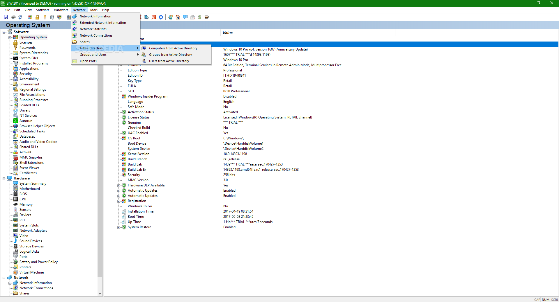This screenshot has height=302, width=559.
Task: Click the Value column header
Action: coord(308,33)
